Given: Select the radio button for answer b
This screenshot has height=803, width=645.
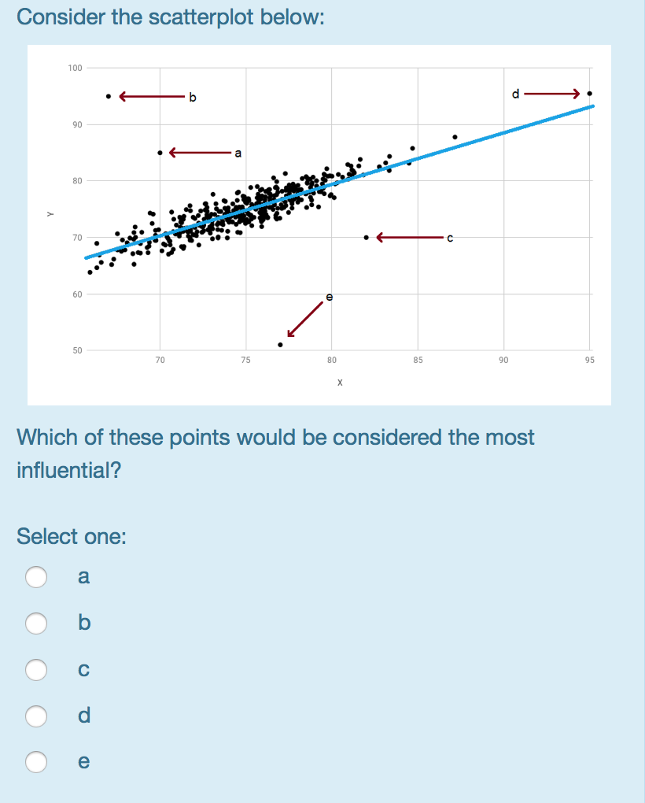Looking at the screenshot, I should (35, 624).
